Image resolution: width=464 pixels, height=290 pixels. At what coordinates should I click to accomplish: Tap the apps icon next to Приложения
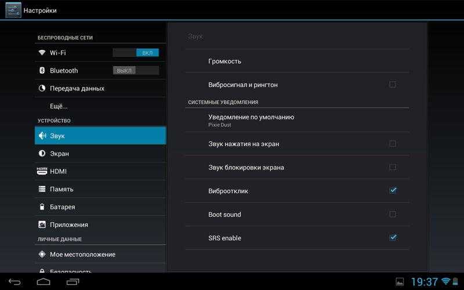[x=42, y=224]
